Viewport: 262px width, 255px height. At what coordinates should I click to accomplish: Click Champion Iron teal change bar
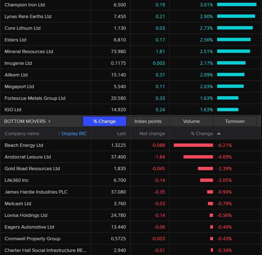coord(237,4)
